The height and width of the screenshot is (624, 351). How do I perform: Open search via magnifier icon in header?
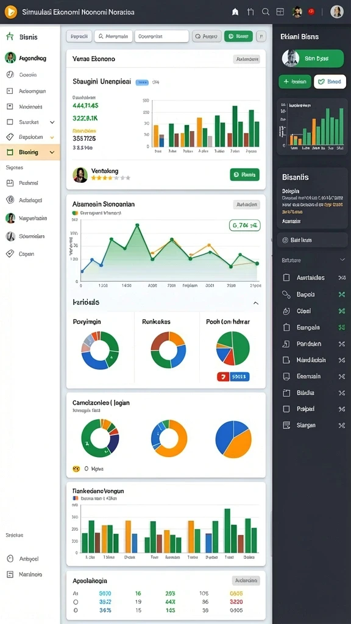coord(266,12)
